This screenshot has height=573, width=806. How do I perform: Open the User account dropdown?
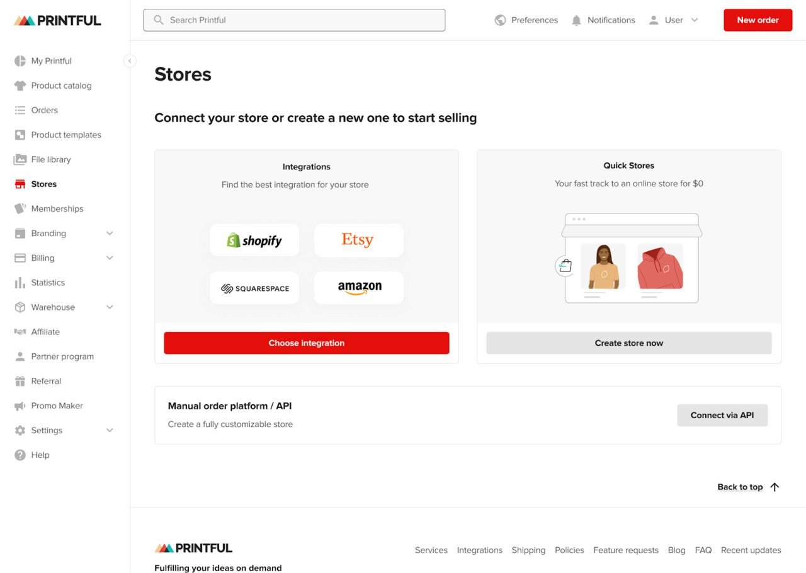coord(674,20)
